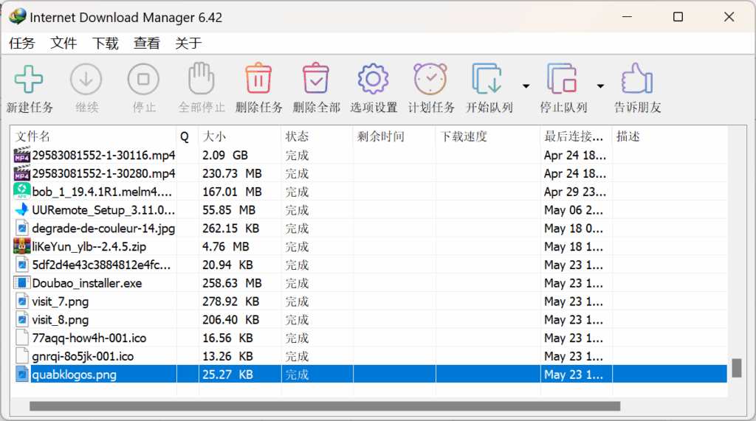The image size is (756, 421).
Task: Click the 停止队列 icon
Action: 562,79
